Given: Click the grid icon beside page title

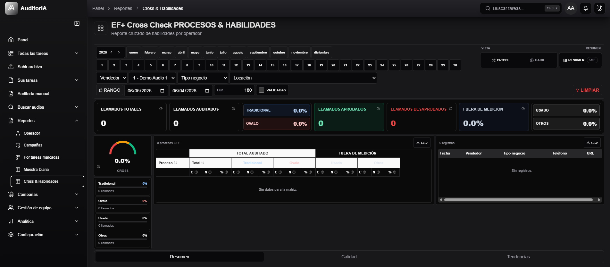Looking at the screenshot, I should [101, 28].
